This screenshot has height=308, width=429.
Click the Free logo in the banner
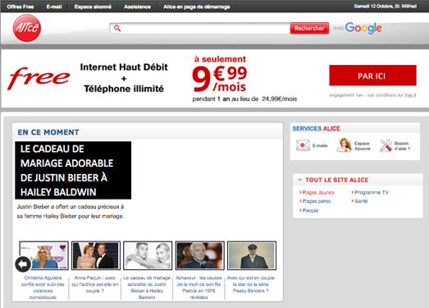pyautogui.click(x=39, y=78)
